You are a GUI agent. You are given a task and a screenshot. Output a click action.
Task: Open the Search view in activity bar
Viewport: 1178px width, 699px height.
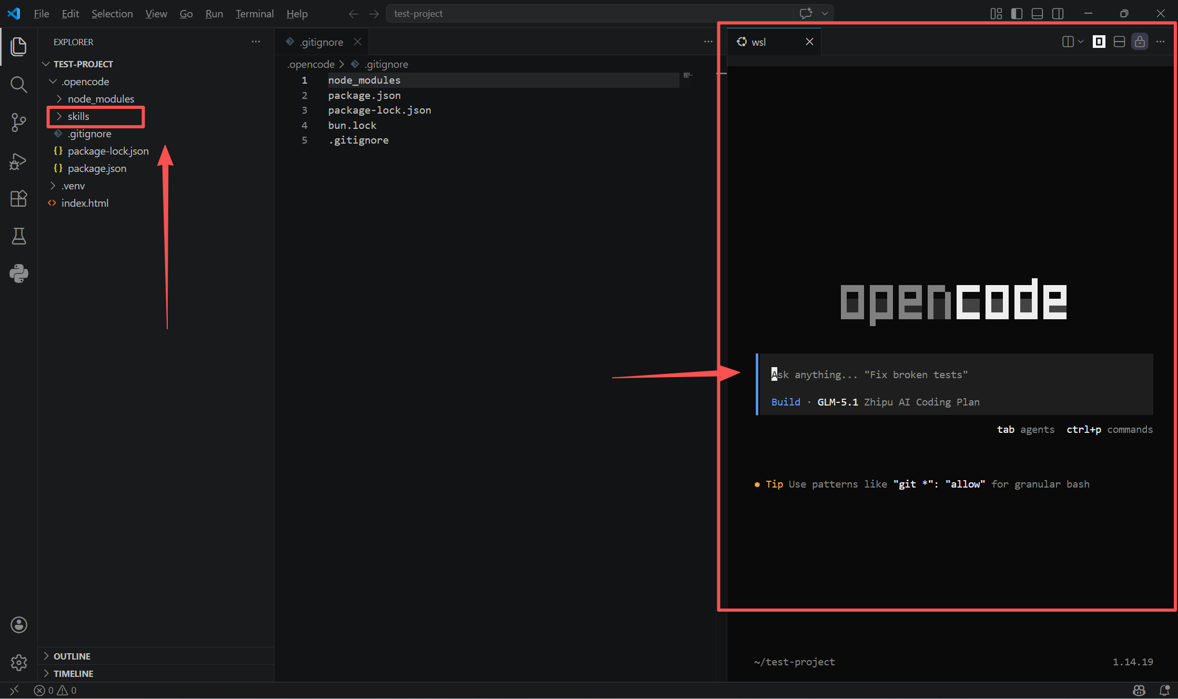click(18, 84)
